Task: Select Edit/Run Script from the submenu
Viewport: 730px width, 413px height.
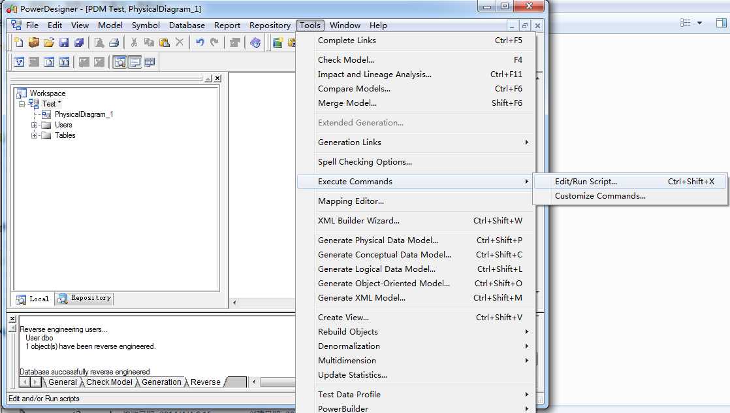Action: click(630, 182)
